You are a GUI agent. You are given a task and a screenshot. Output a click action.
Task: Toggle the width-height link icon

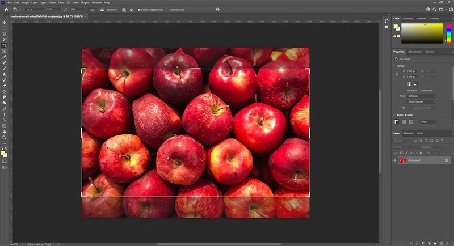coord(396,74)
